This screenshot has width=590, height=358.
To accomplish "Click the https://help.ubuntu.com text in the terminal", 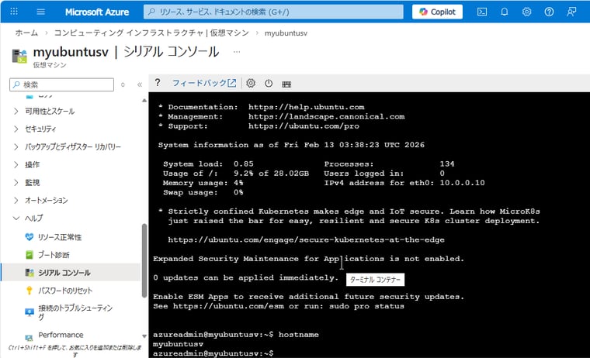I will (x=307, y=107).
